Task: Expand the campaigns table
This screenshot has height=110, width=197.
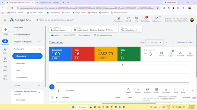Action: pos(175,91)
